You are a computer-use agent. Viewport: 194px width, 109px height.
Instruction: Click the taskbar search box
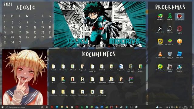[x=22, y=107]
